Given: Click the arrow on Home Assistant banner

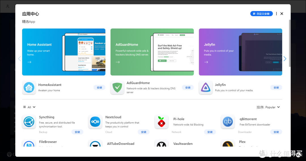Looking at the screenshot, I should pyautogui.click(x=29, y=62).
